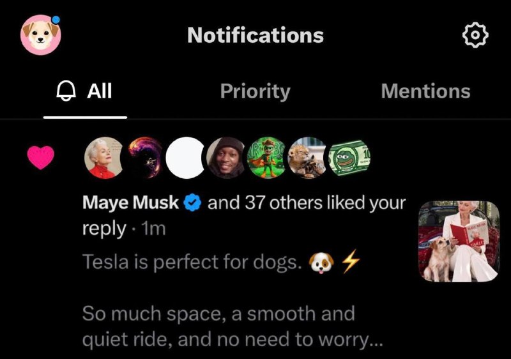Open the smiling man in hood avatar
This screenshot has height=359, width=511.
pyautogui.click(x=227, y=158)
